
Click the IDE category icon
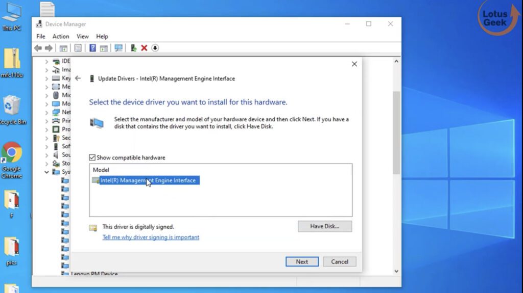(56, 61)
